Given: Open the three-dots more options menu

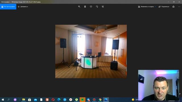Looking at the screenshot, I should [179, 7].
